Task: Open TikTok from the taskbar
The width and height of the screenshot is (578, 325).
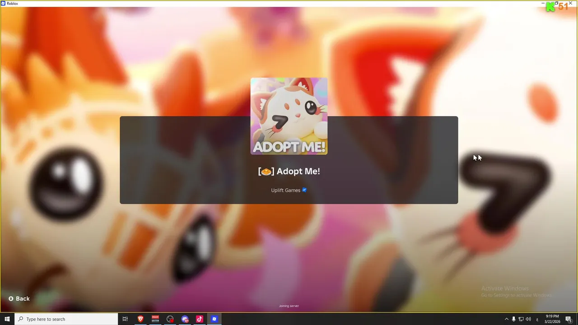Action: tap(200, 319)
